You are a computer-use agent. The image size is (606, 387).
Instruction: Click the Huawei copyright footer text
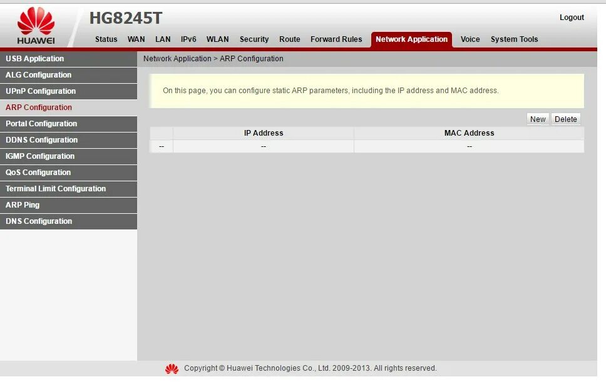311,368
